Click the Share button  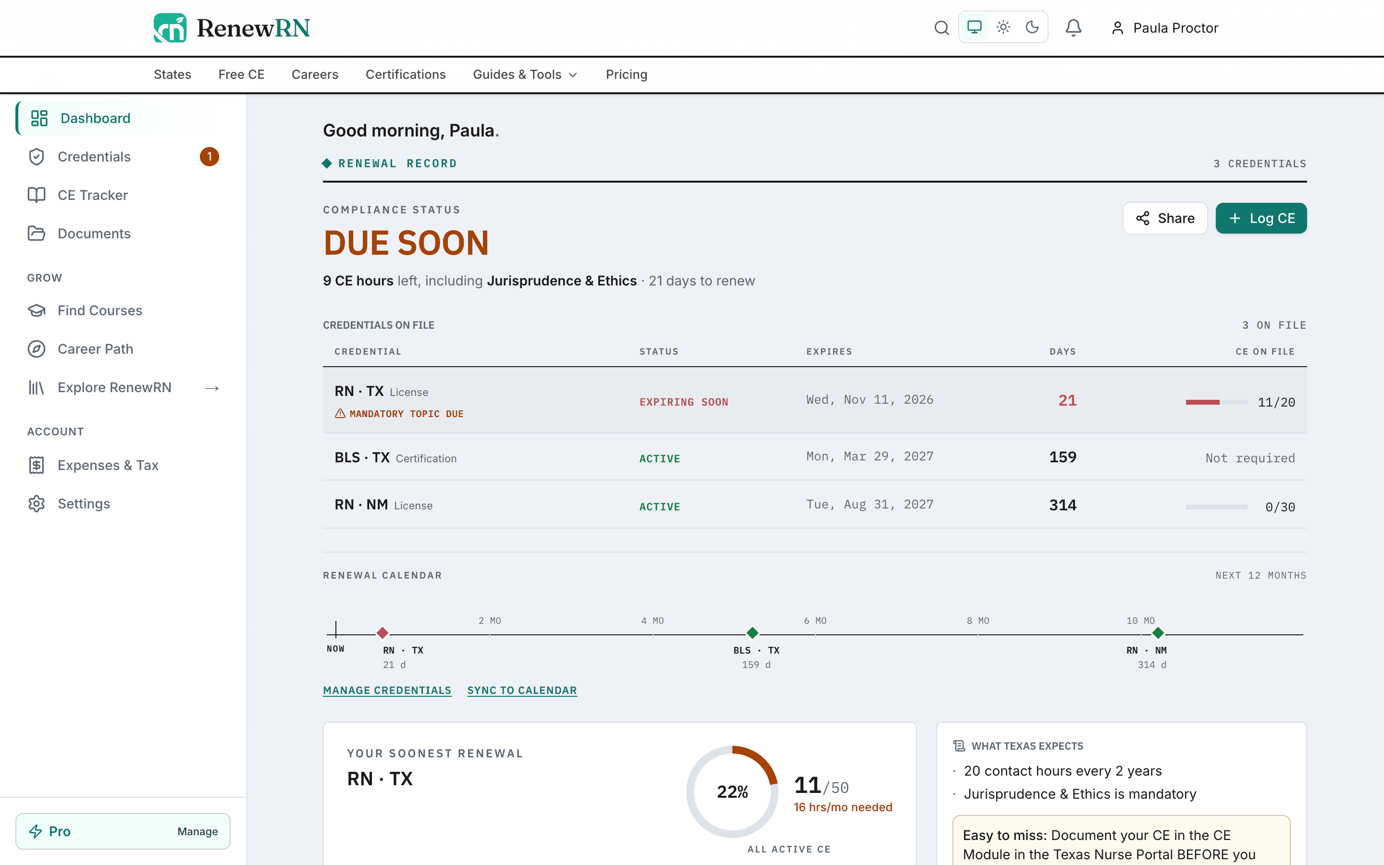pos(1165,218)
